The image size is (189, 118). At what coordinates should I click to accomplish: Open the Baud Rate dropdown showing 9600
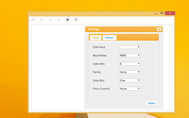130,55
